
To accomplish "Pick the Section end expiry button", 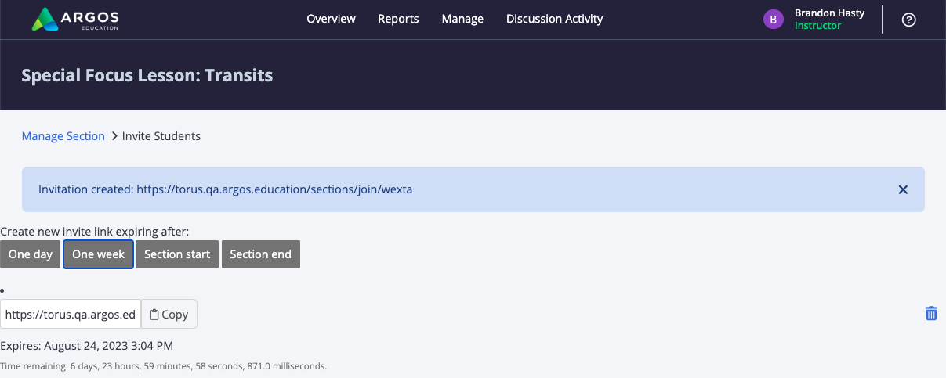I will (260, 254).
